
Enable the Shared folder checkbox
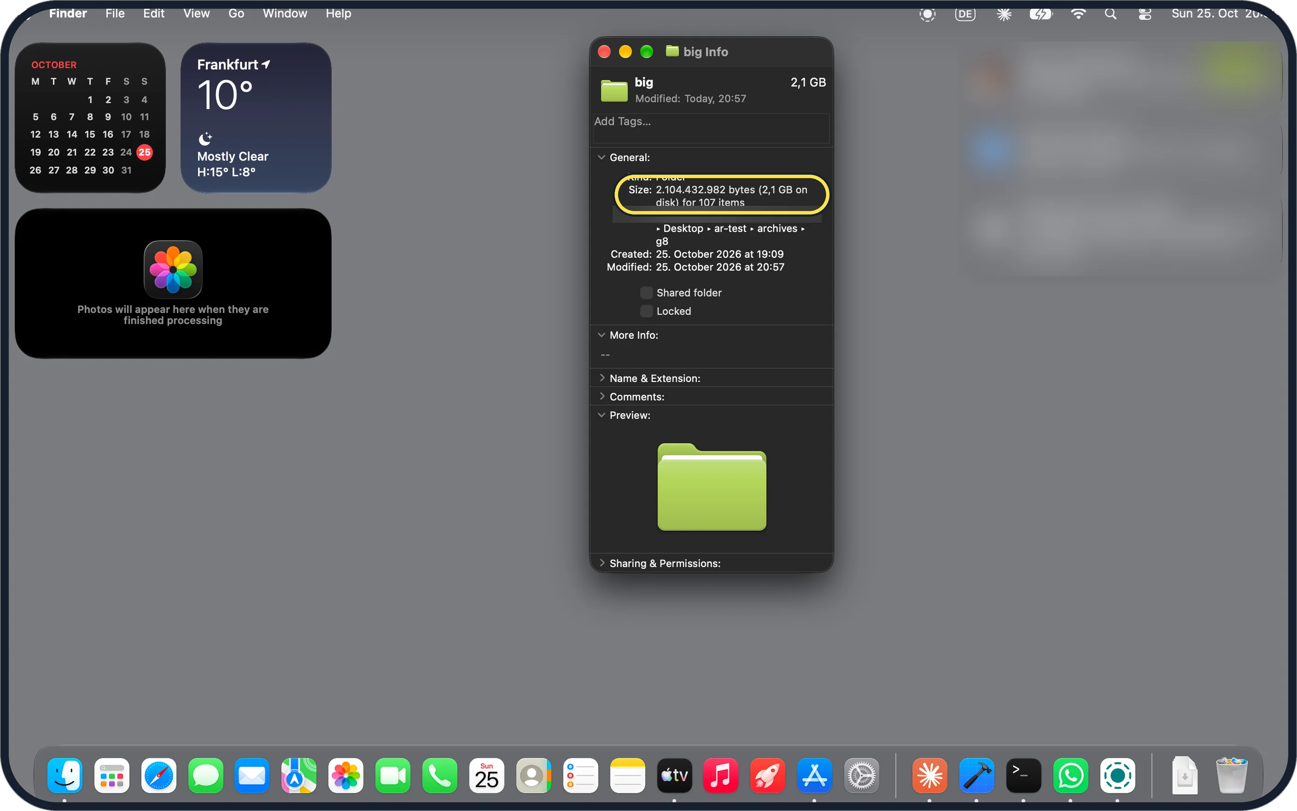pyautogui.click(x=647, y=293)
